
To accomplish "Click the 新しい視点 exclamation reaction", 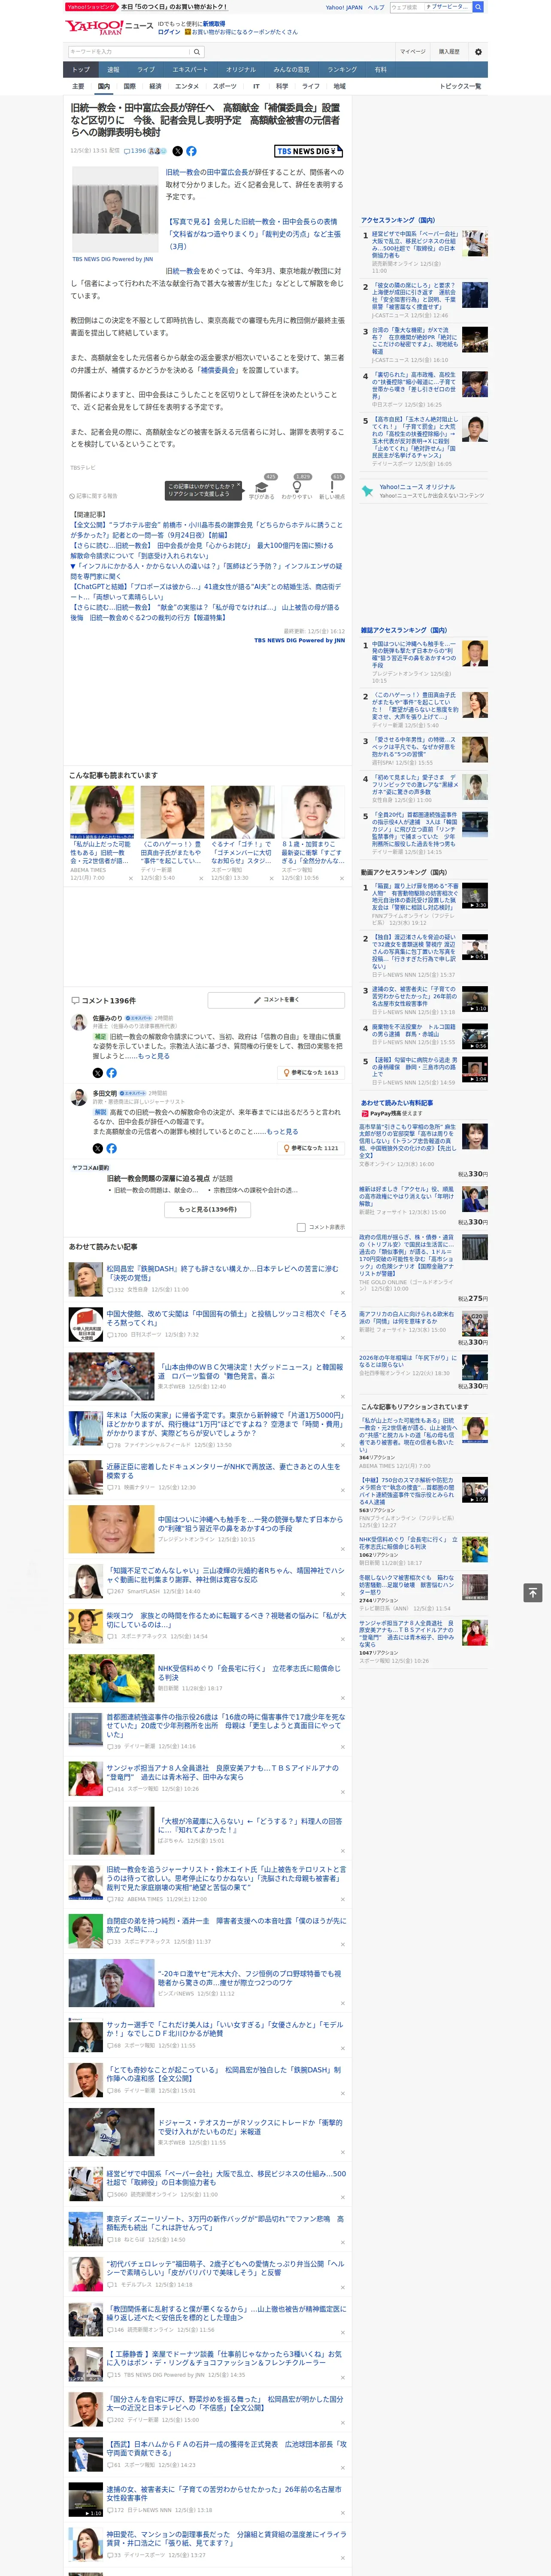I will click(x=332, y=489).
